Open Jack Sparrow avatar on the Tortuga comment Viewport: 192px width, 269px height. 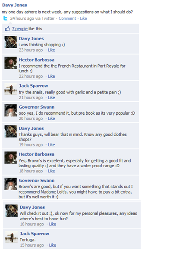click(12, 237)
